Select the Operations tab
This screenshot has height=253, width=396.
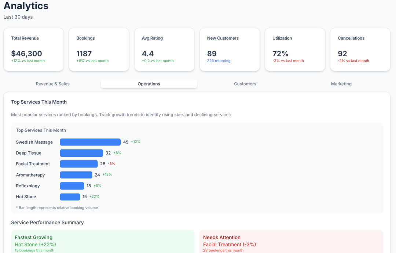(149, 84)
